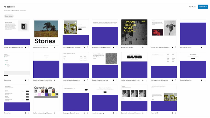Click lock icon beside Comments pattern

tap(26, 80)
